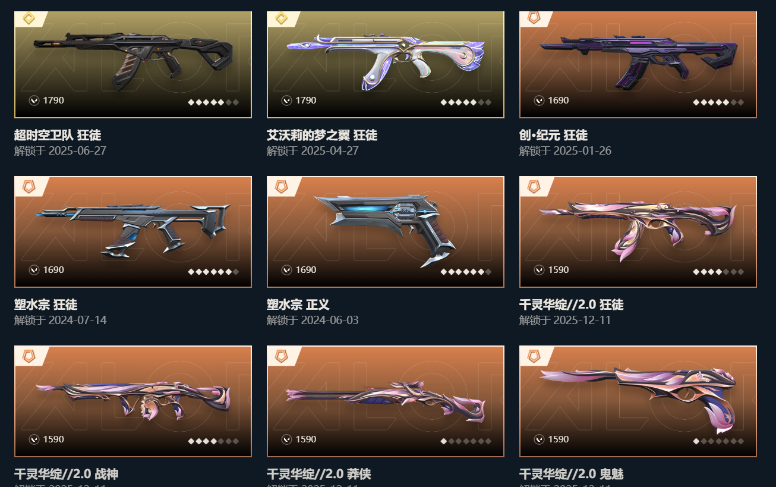Click the 1690 price on 创•纪元 狂徒
This screenshot has height=487, width=776.
point(558,100)
